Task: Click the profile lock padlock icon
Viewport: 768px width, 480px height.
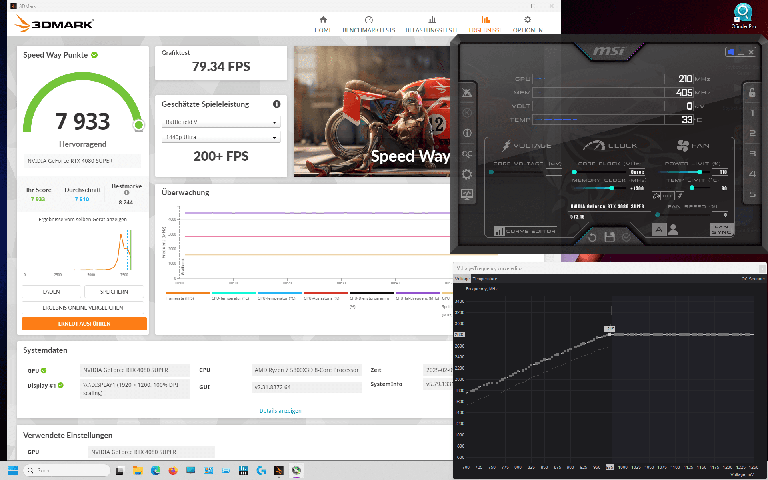Action: pyautogui.click(x=752, y=92)
